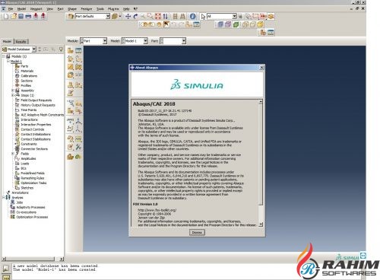Click the About dialog scrollbar down arrow
The image size is (380, 280).
click(x=261, y=224)
